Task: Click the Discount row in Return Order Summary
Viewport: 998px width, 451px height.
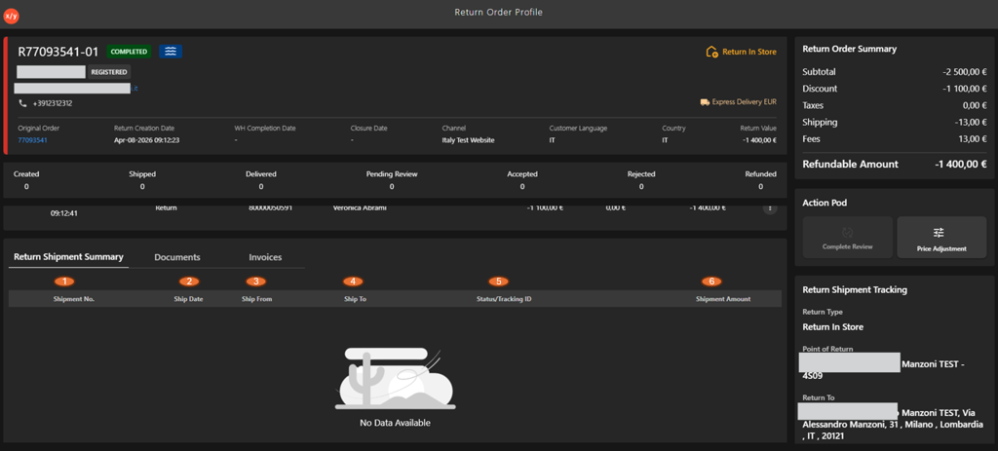Action: (895, 89)
